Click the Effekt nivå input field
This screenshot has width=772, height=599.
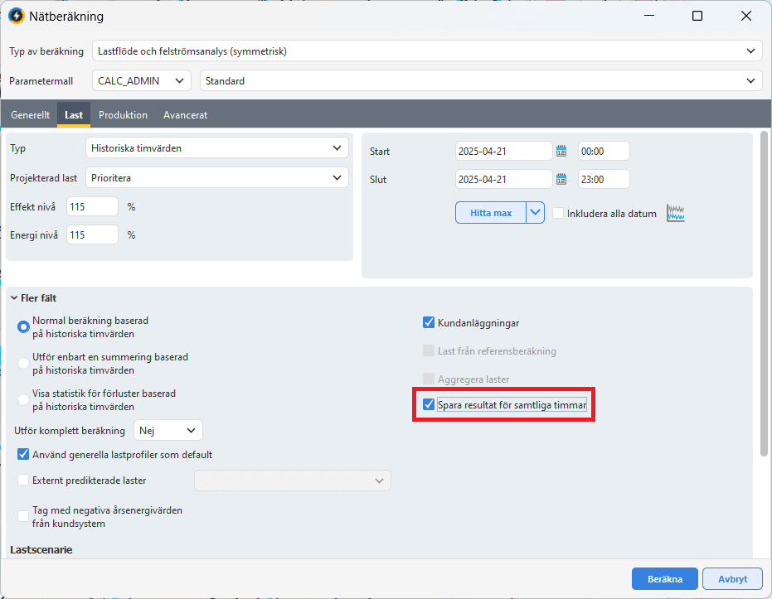[x=92, y=206]
